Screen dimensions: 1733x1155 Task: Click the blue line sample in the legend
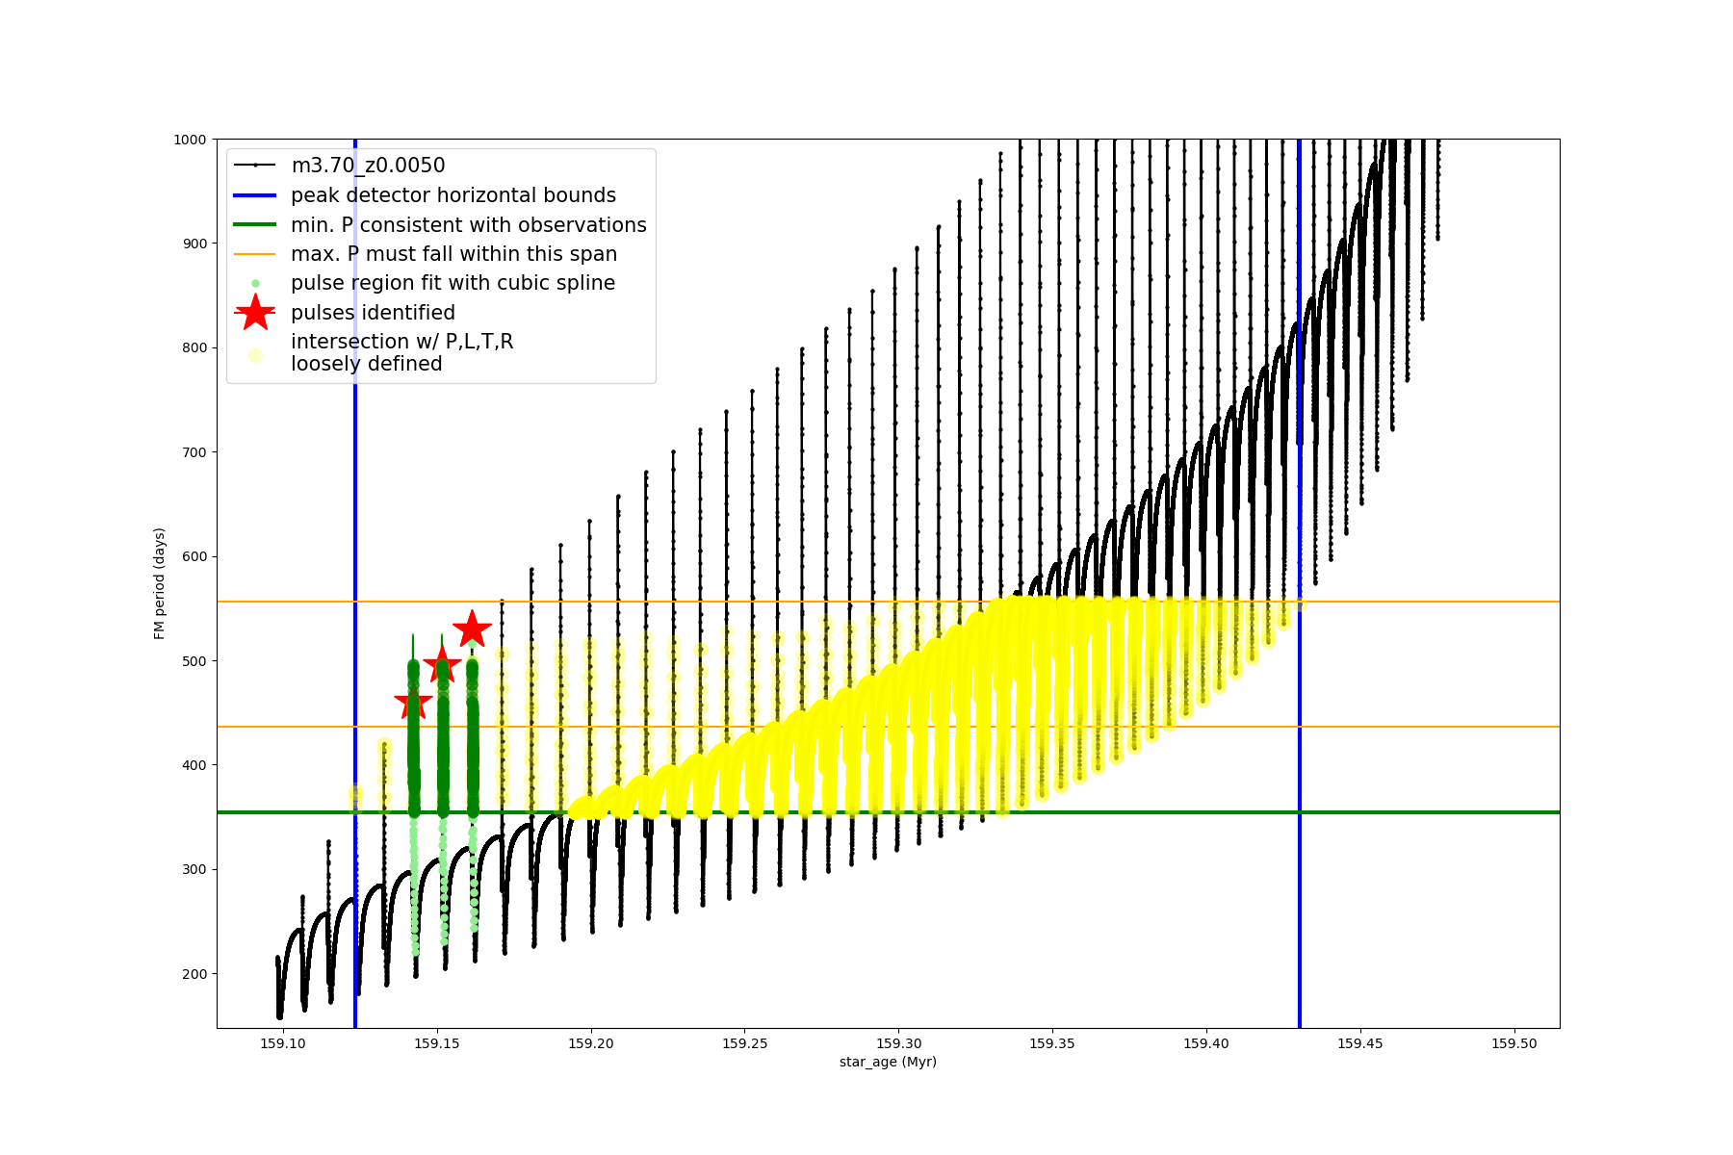click(x=255, y=195)
